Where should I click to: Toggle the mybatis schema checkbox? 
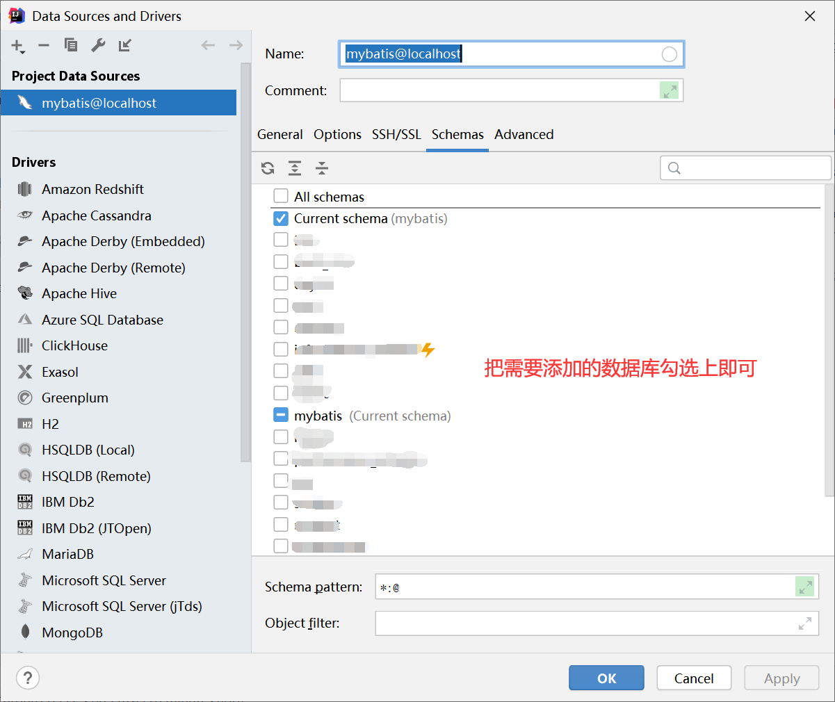click(281, 416)
